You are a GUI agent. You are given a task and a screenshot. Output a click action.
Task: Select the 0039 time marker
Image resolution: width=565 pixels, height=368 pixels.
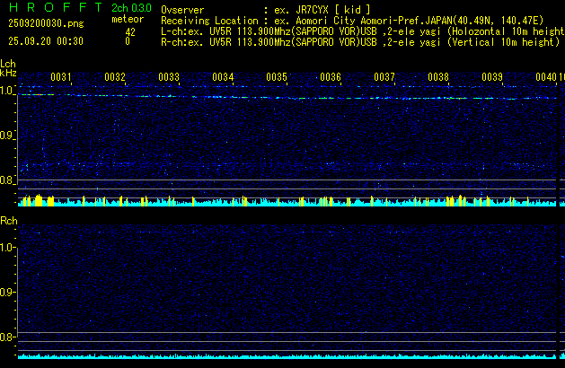coord(492,77)
